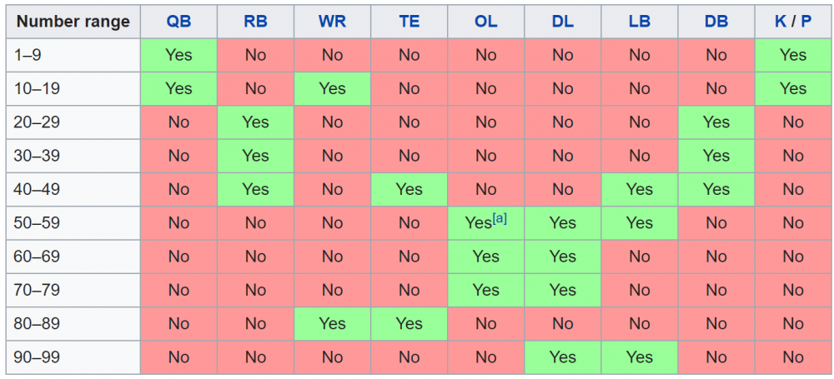Click the 90–99 row label
834x379 pixels.
(x=73, y=357)
